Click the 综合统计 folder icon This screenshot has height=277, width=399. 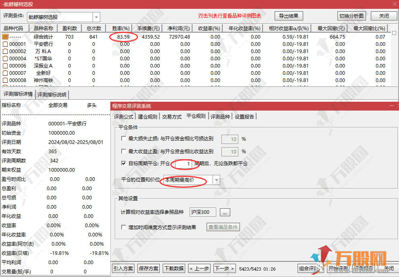pyautogui.click(x=5, y=37)
